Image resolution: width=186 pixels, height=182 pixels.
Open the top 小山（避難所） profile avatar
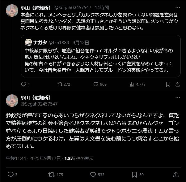click(x=12, y=11)
